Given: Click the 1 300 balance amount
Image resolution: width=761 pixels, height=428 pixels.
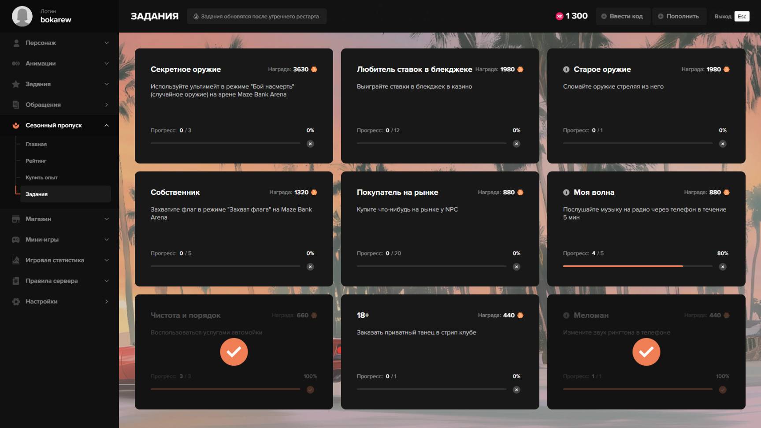Looking at the screenshot, I should tap(576, 16).
